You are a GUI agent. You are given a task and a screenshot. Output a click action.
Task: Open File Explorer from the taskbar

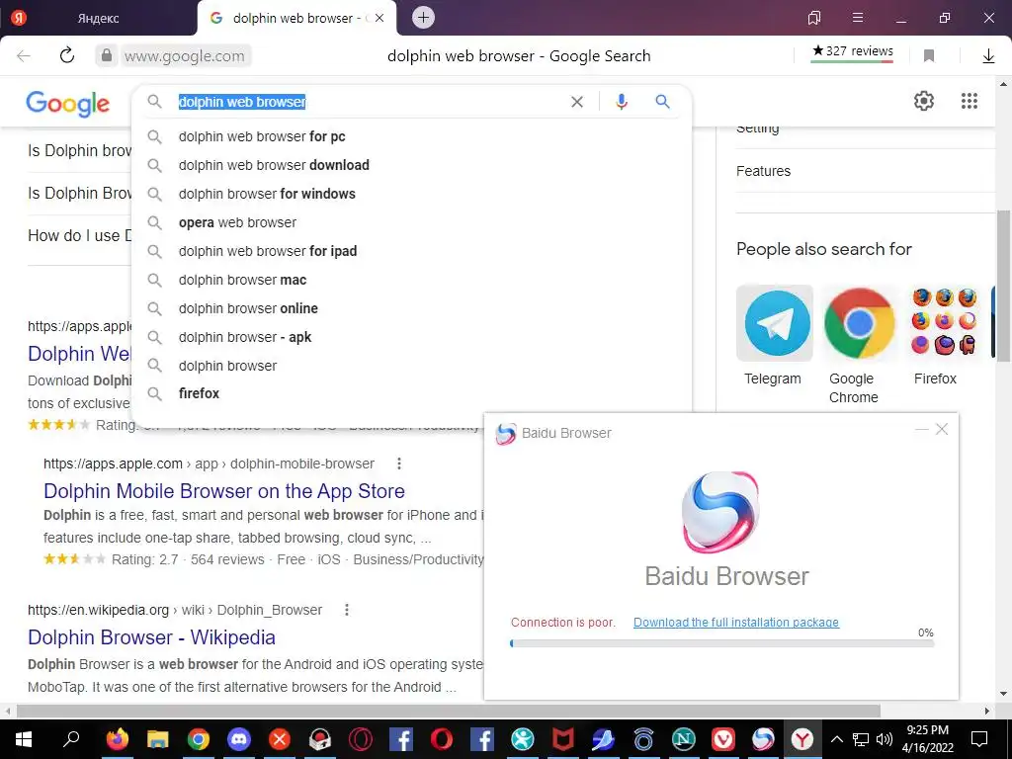pyautogui.click(x=158, y=739)
